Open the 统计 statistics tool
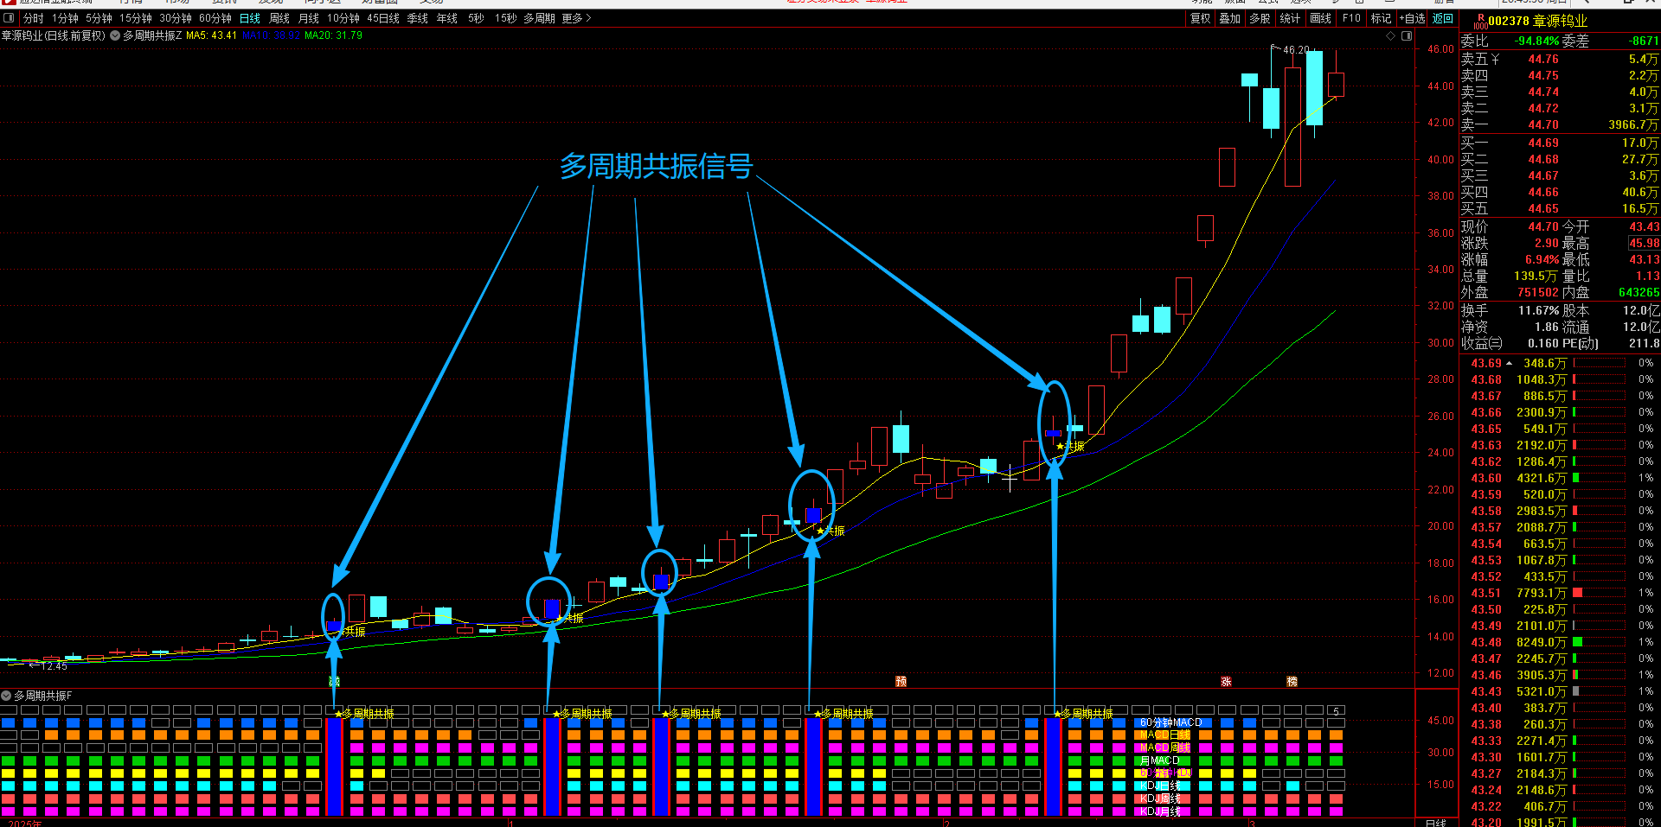 click(x=1290, y=18)
